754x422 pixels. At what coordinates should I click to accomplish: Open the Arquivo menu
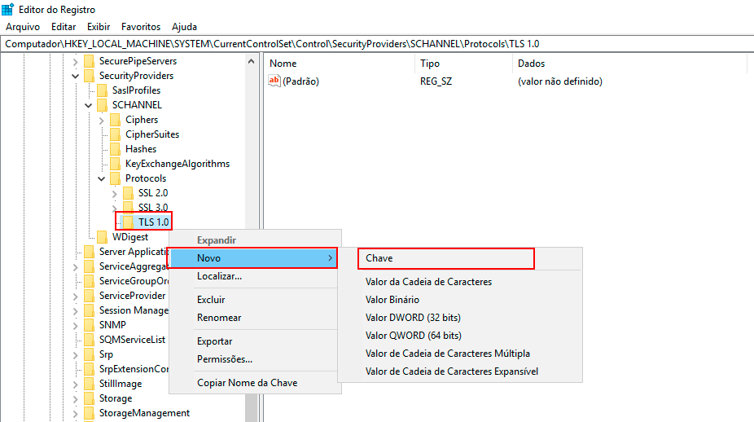point(23,27)
